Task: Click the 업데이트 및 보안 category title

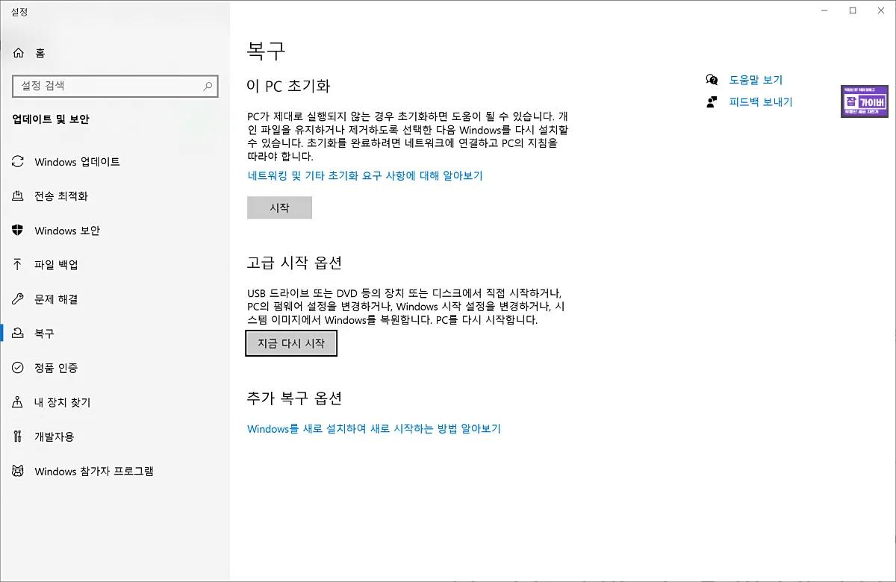Action: (x=51, y=119)
